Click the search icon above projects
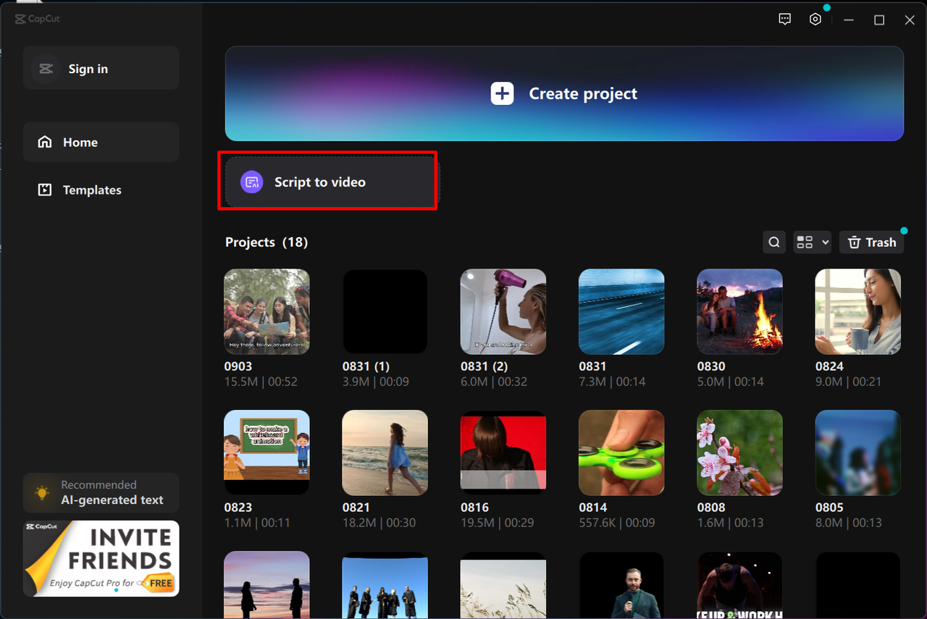Viewport: 927px width, 619px height. point(773,242)
